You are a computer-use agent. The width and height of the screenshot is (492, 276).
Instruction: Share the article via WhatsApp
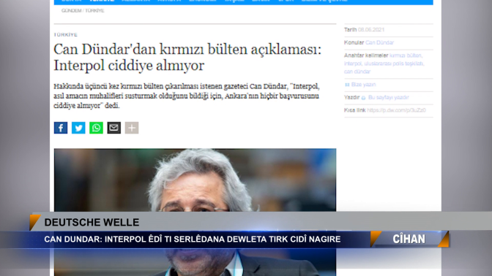coord(96,128)
